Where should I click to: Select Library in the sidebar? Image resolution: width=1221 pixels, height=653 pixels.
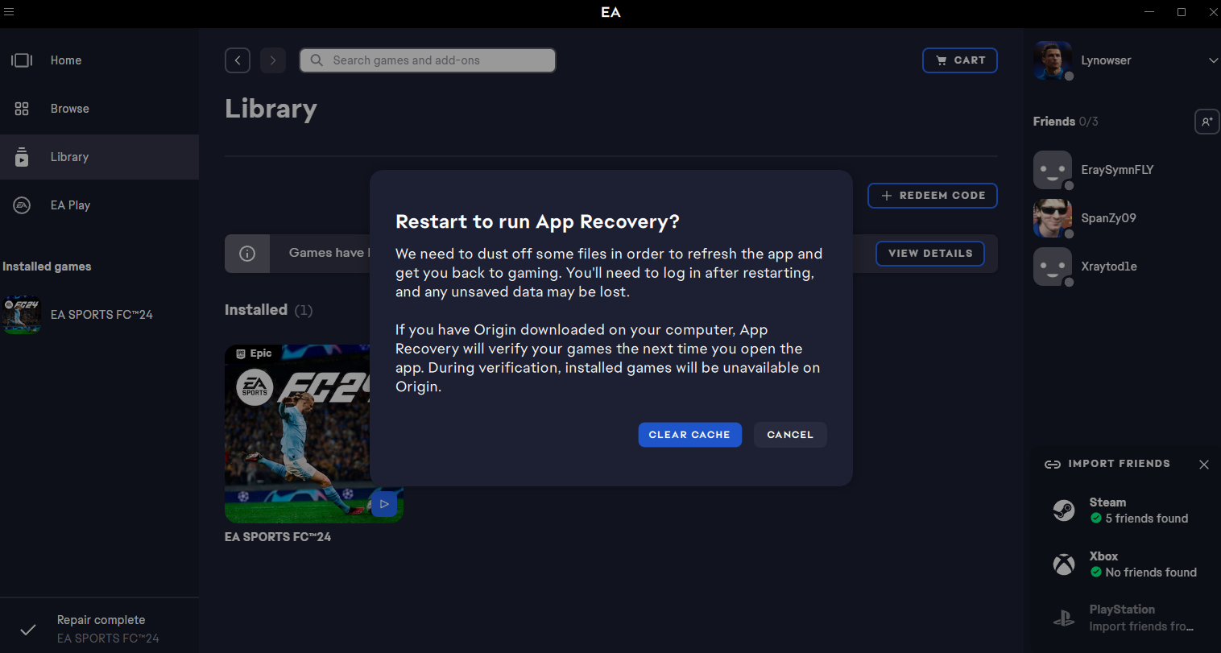pos(99,157)
